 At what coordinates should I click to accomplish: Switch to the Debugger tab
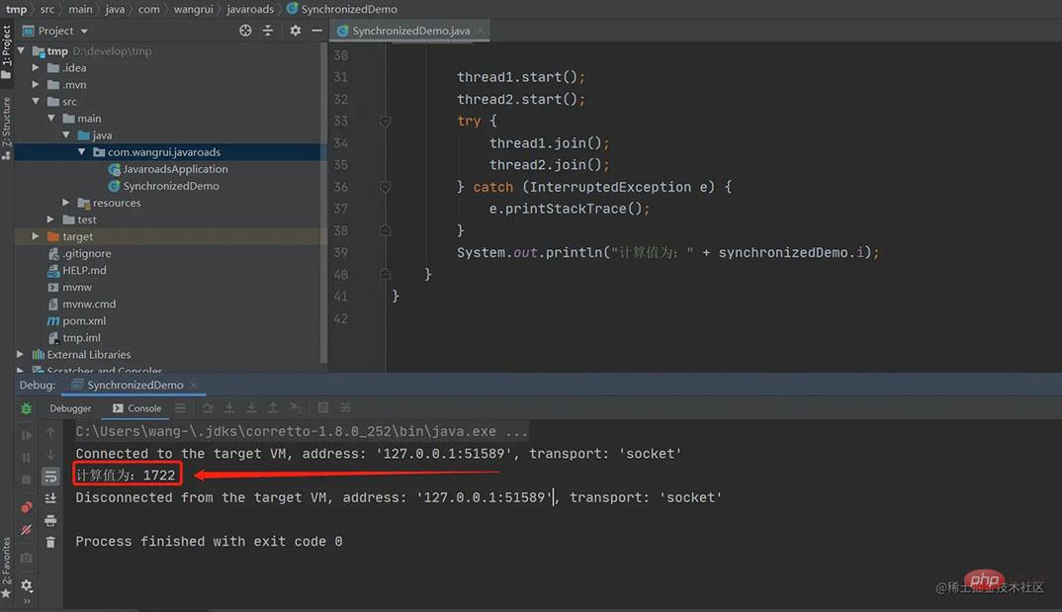70,408
